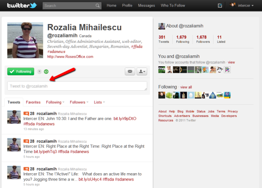Expand the Lists tab dropdown

point(104,102)
